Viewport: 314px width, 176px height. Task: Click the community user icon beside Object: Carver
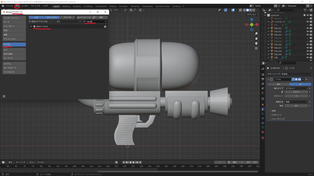click(105, 27)
